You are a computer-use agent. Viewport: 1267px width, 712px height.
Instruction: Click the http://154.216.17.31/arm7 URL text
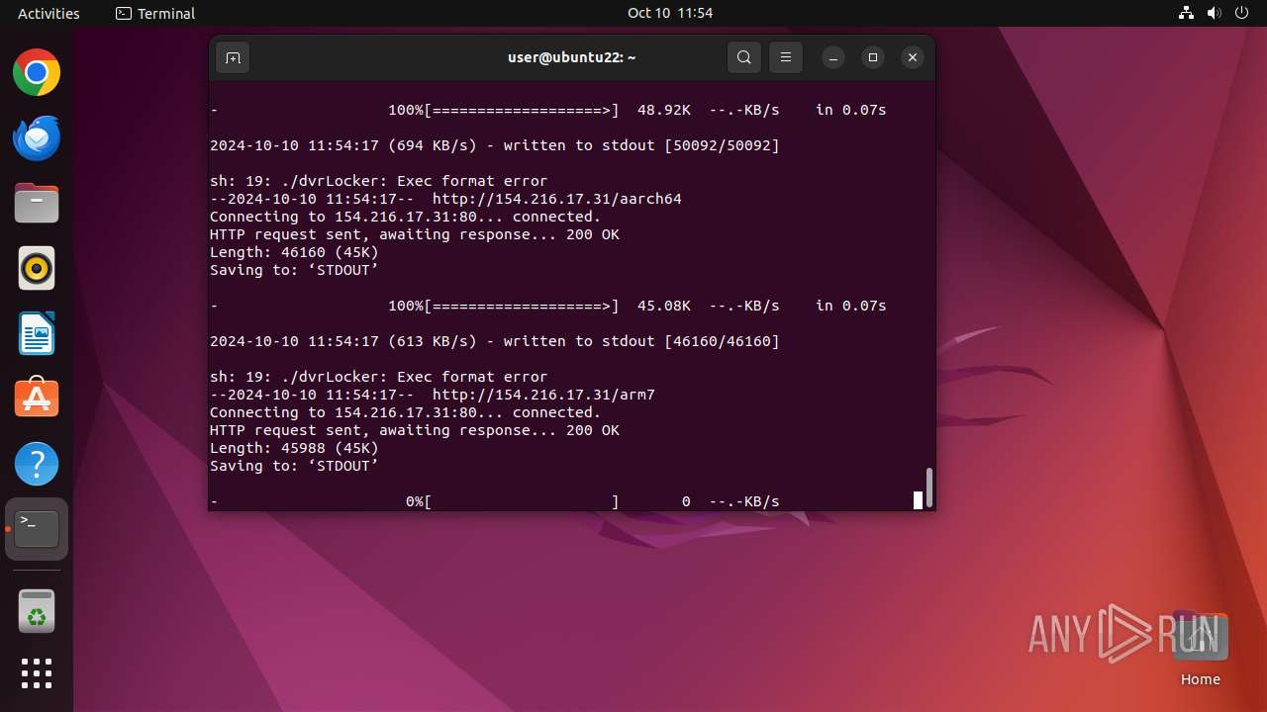(543, 395)
